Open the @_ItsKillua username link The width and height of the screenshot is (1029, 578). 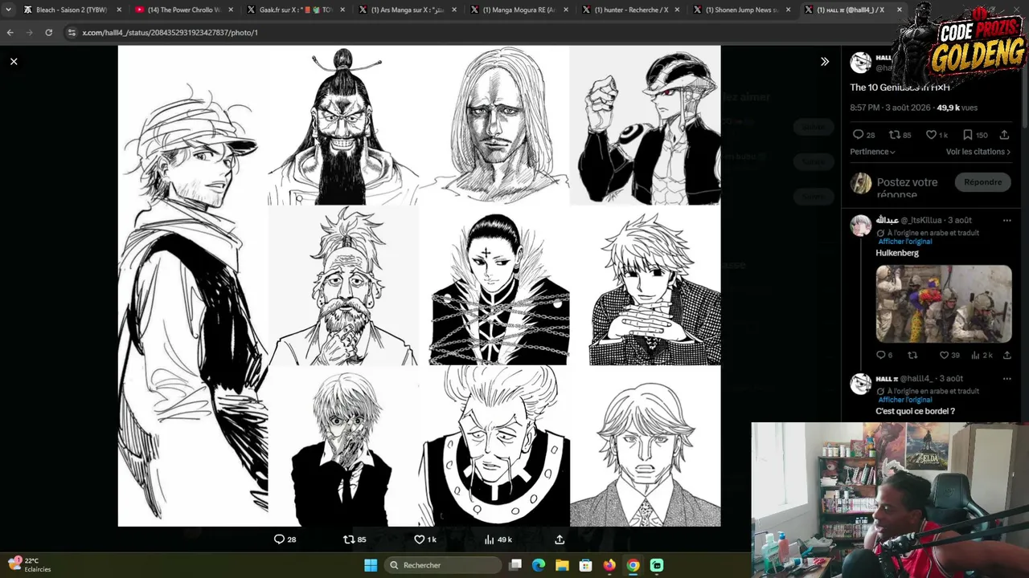tap(920, 220)
